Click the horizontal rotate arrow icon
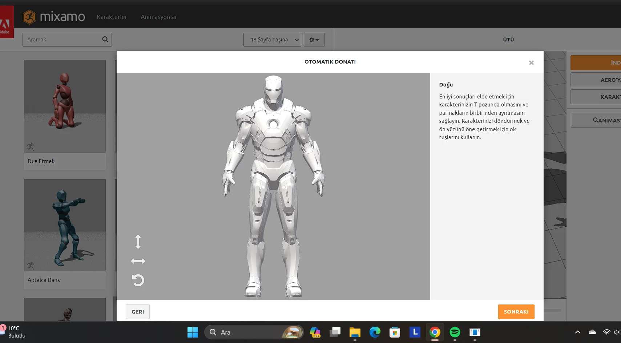 [x=138, y=261]
